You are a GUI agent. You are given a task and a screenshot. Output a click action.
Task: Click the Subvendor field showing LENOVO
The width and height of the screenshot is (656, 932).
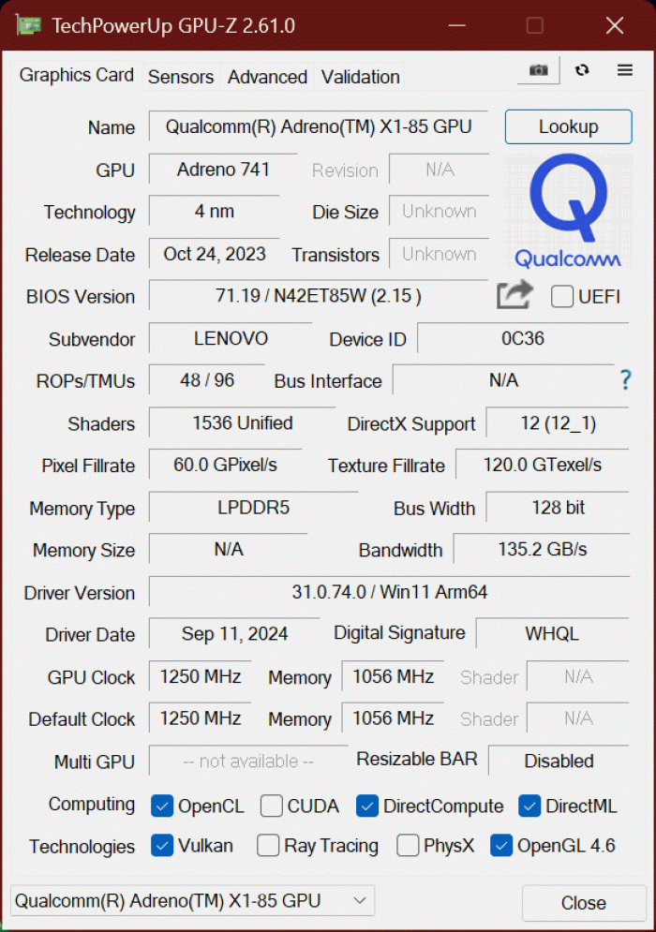pyautogui.click(x=231, y=338)
